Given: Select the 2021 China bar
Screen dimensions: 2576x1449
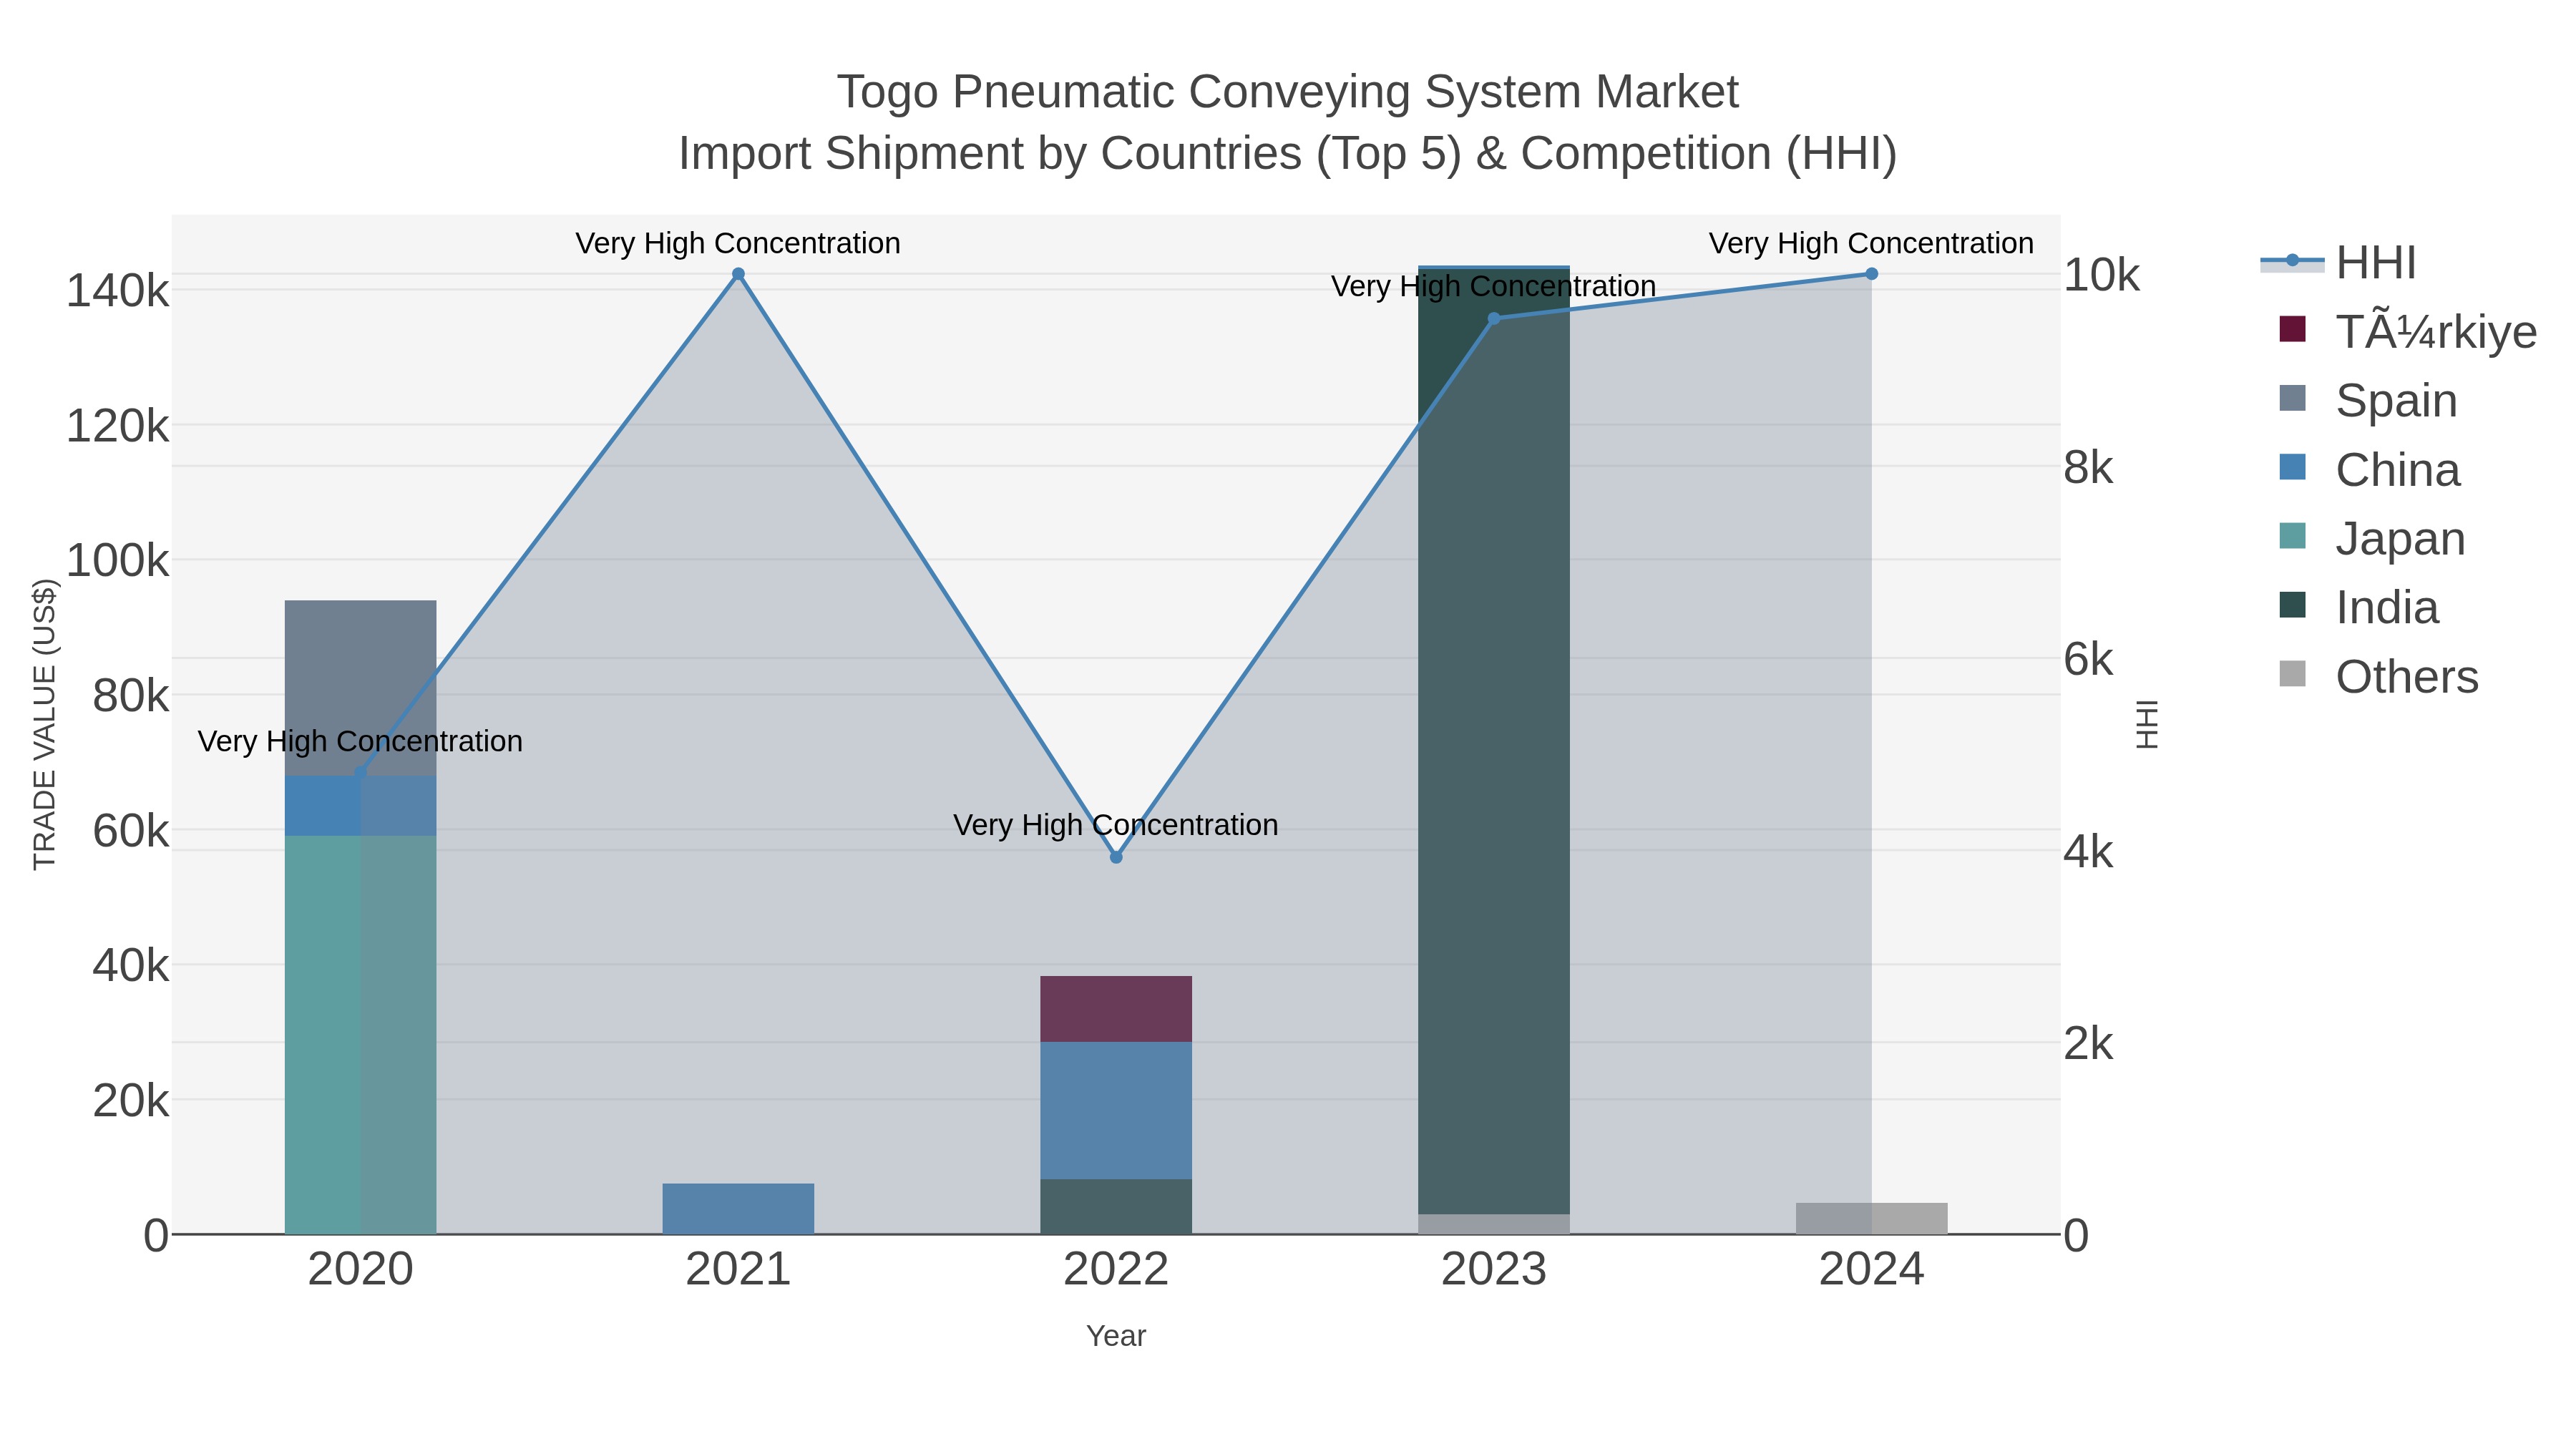Looking at the screenshot, I should coord(738,1209).
